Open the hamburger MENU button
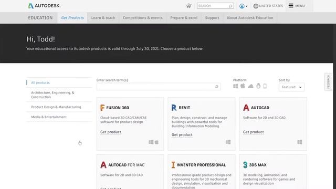This screenshot has width=336, height=189. 297,6
